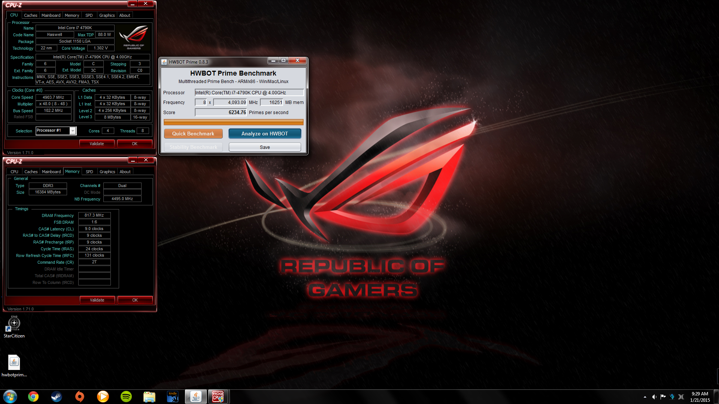Switch to CPU tab in bottom CPU-Z window
Screen dimensions: 719x404
point(14,172)
